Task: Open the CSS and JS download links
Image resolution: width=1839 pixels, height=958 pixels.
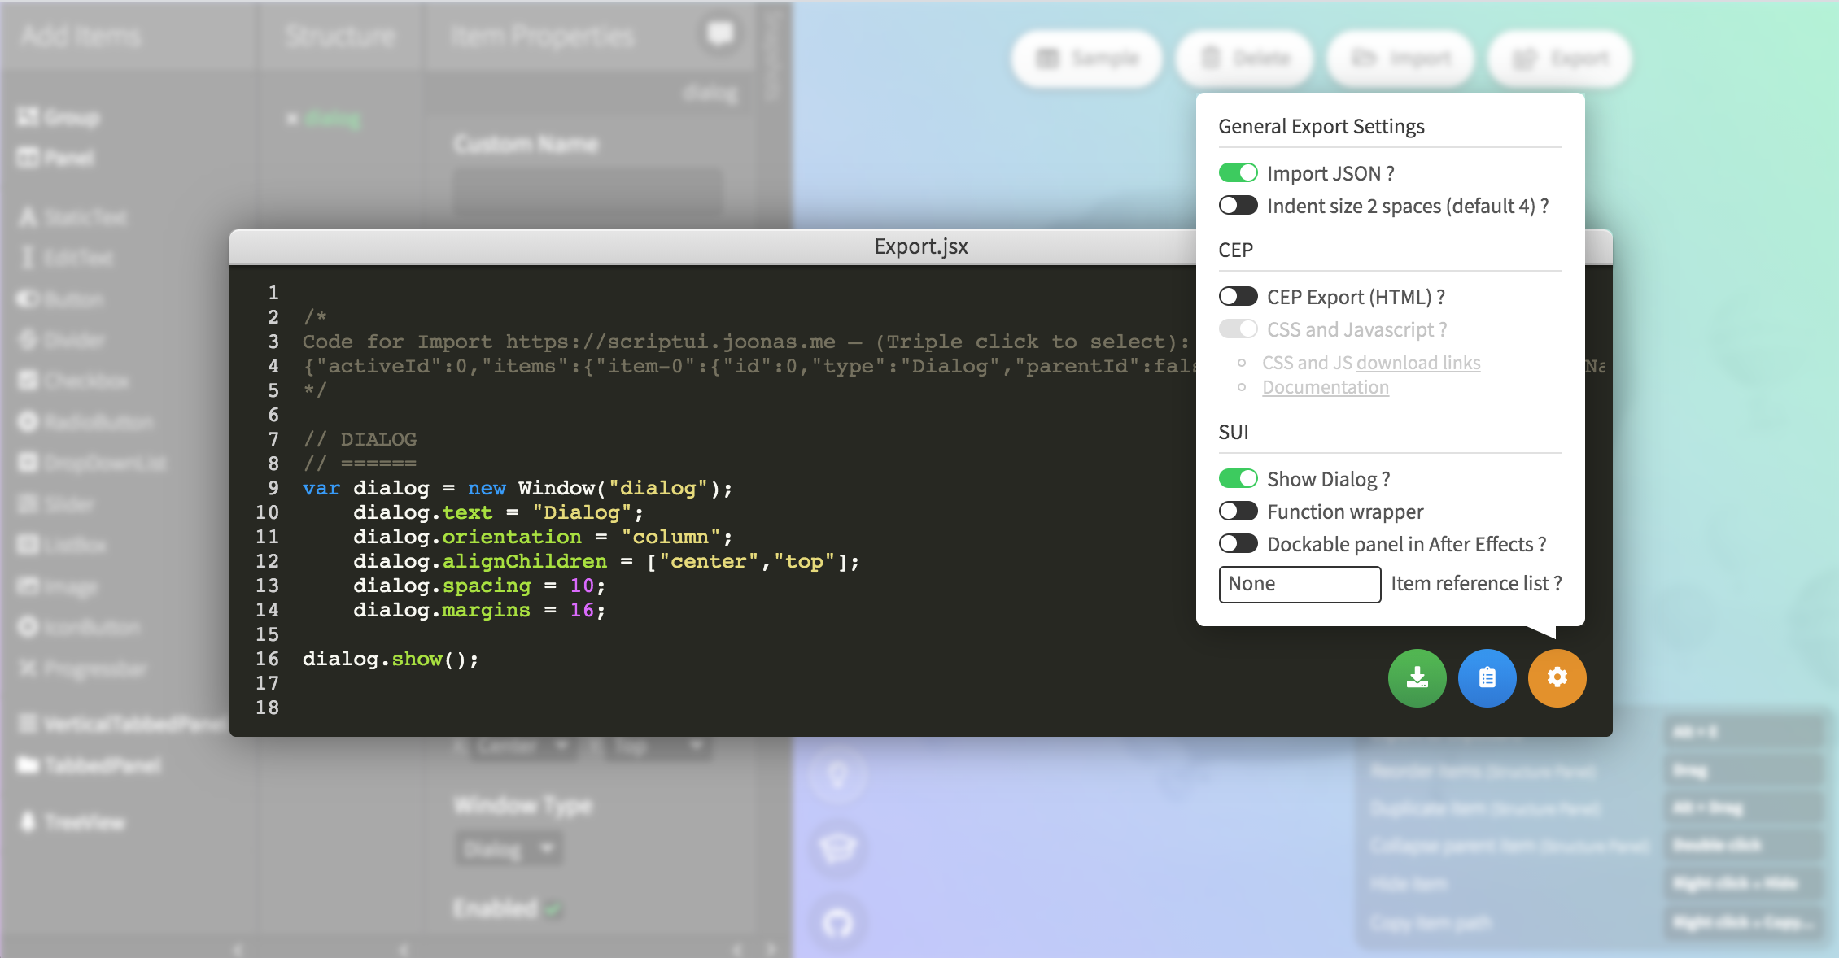Action: point(1418,363)
